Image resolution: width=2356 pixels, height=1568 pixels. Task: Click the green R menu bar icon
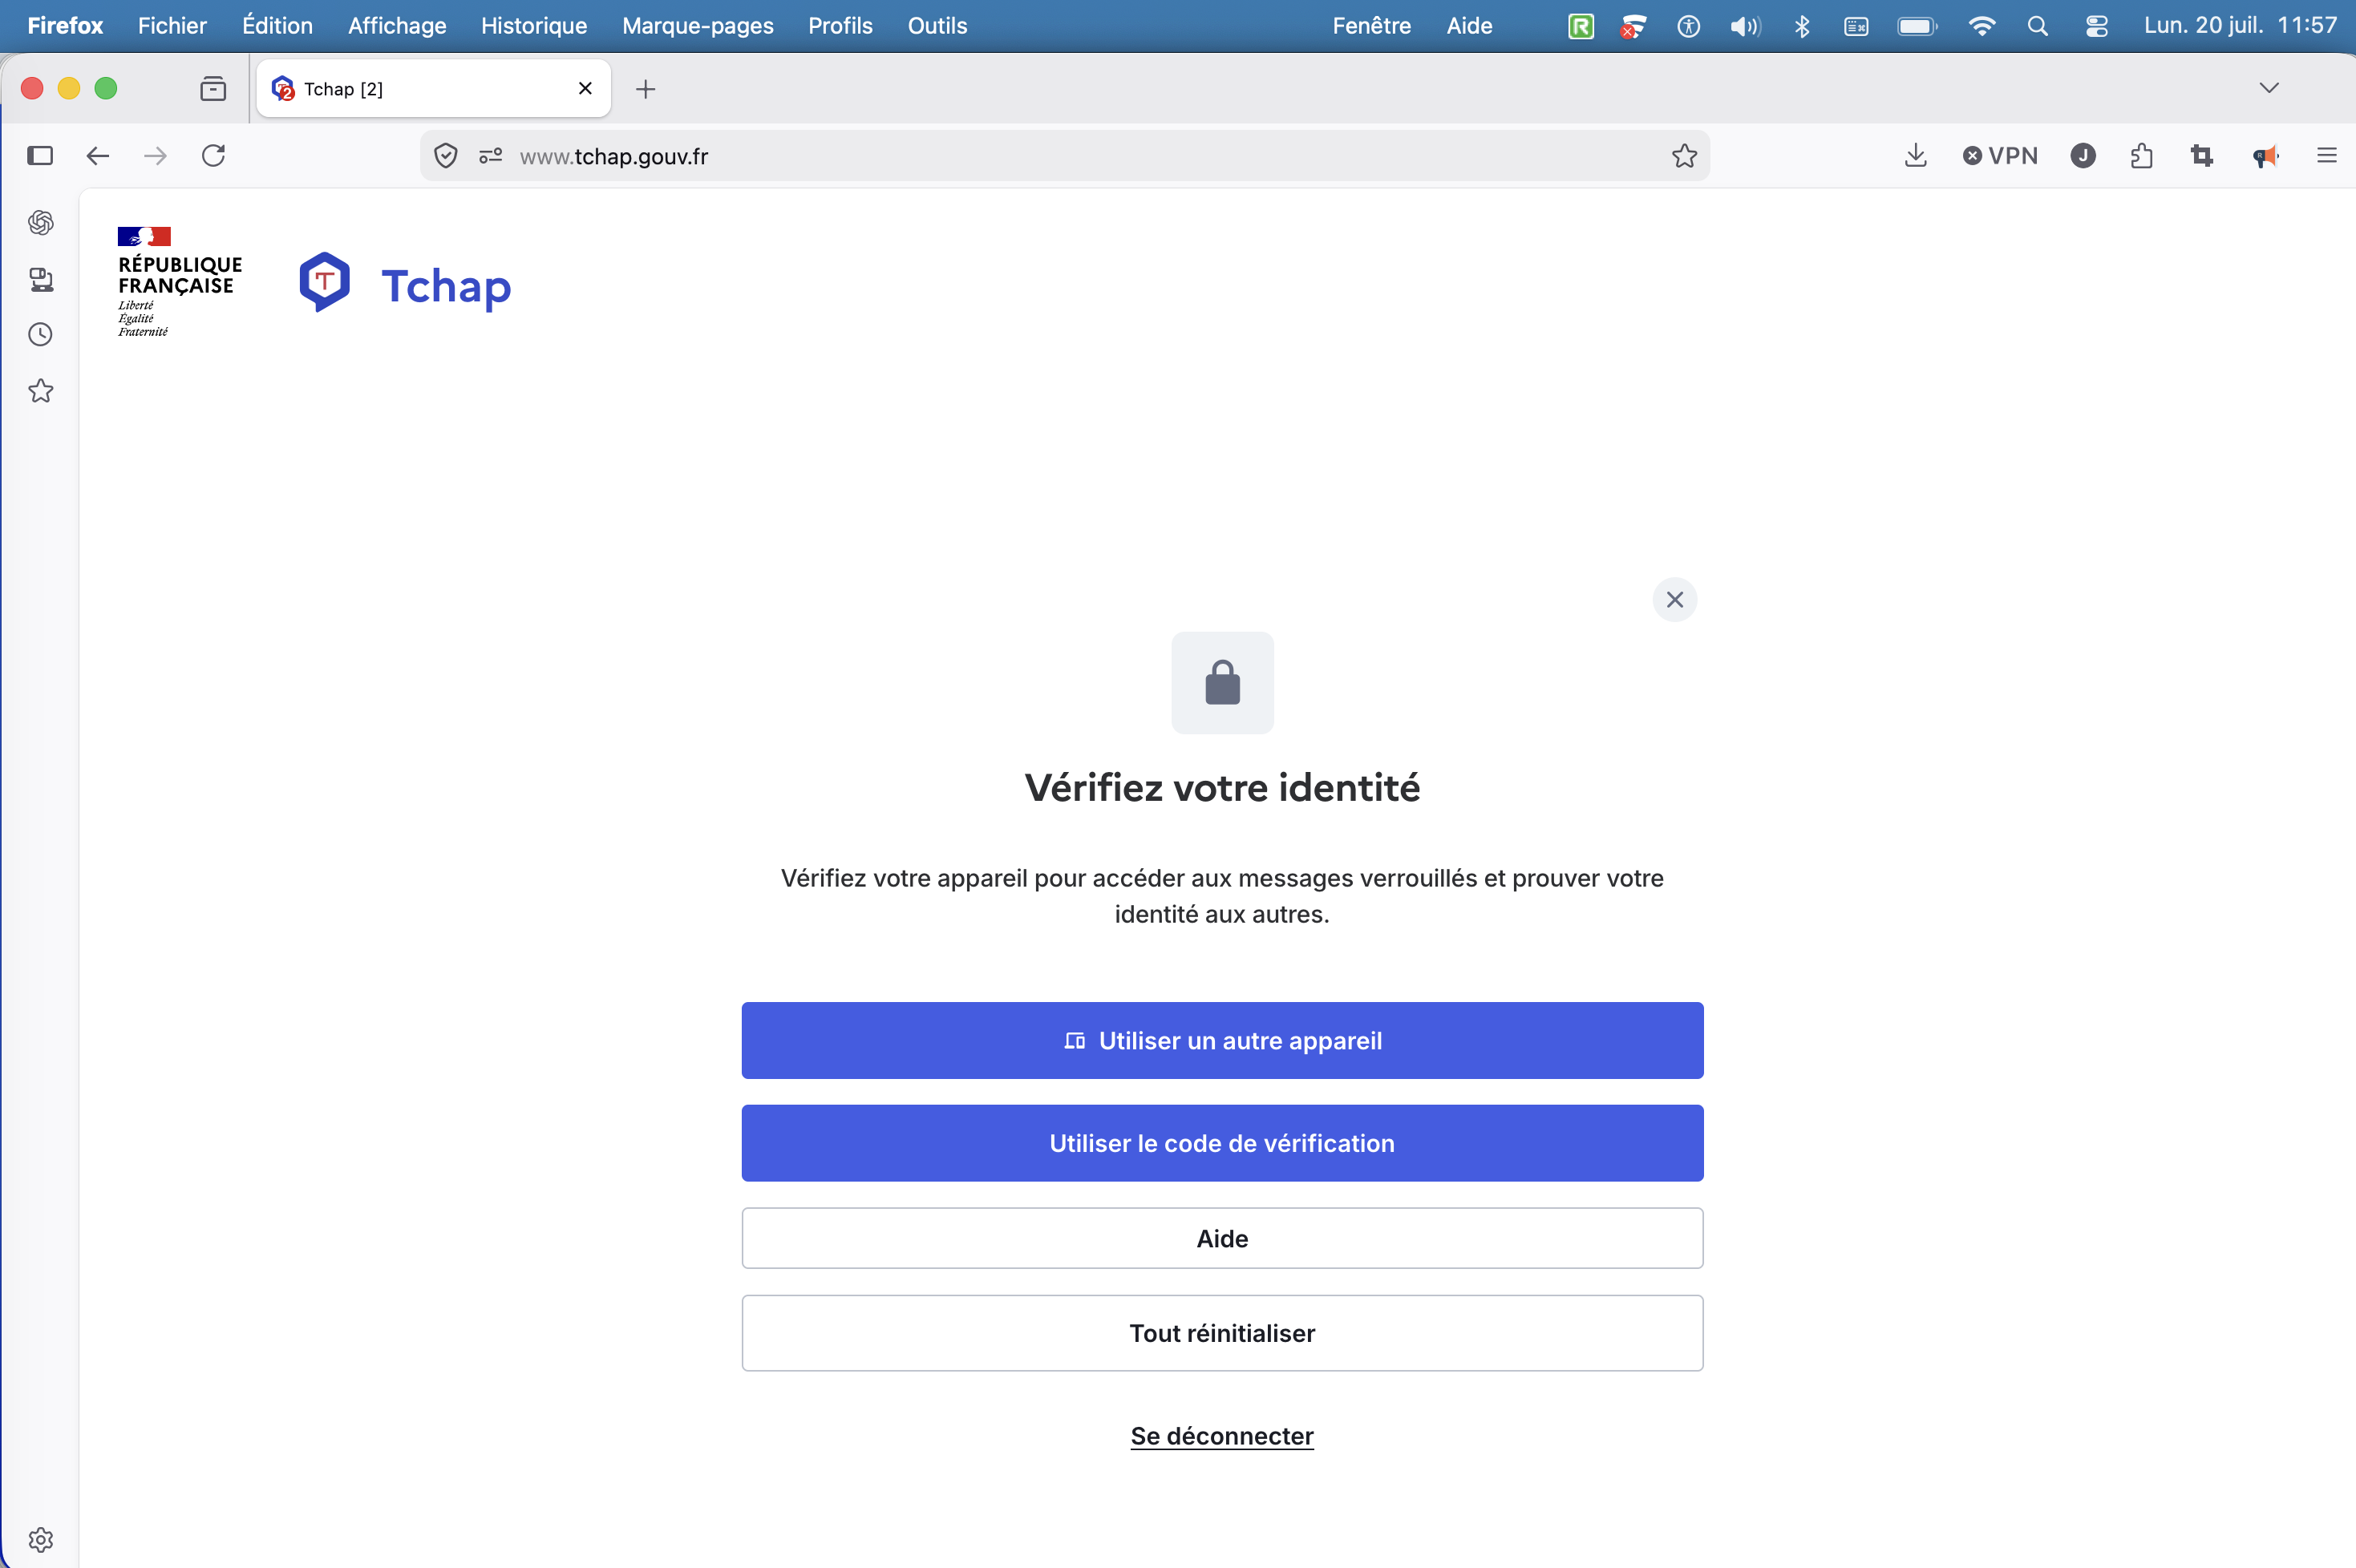1581,26
